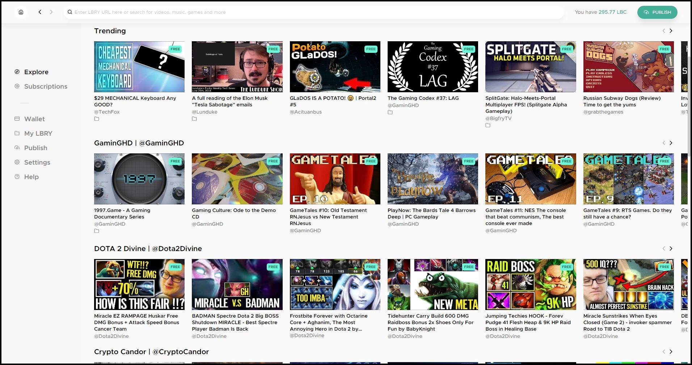Click folder icon under 1997.Game documentary
This screenshot has height=365, width=692.
click(97, 231)
